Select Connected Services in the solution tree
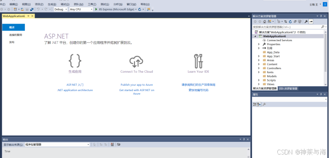 coord(279,40)
